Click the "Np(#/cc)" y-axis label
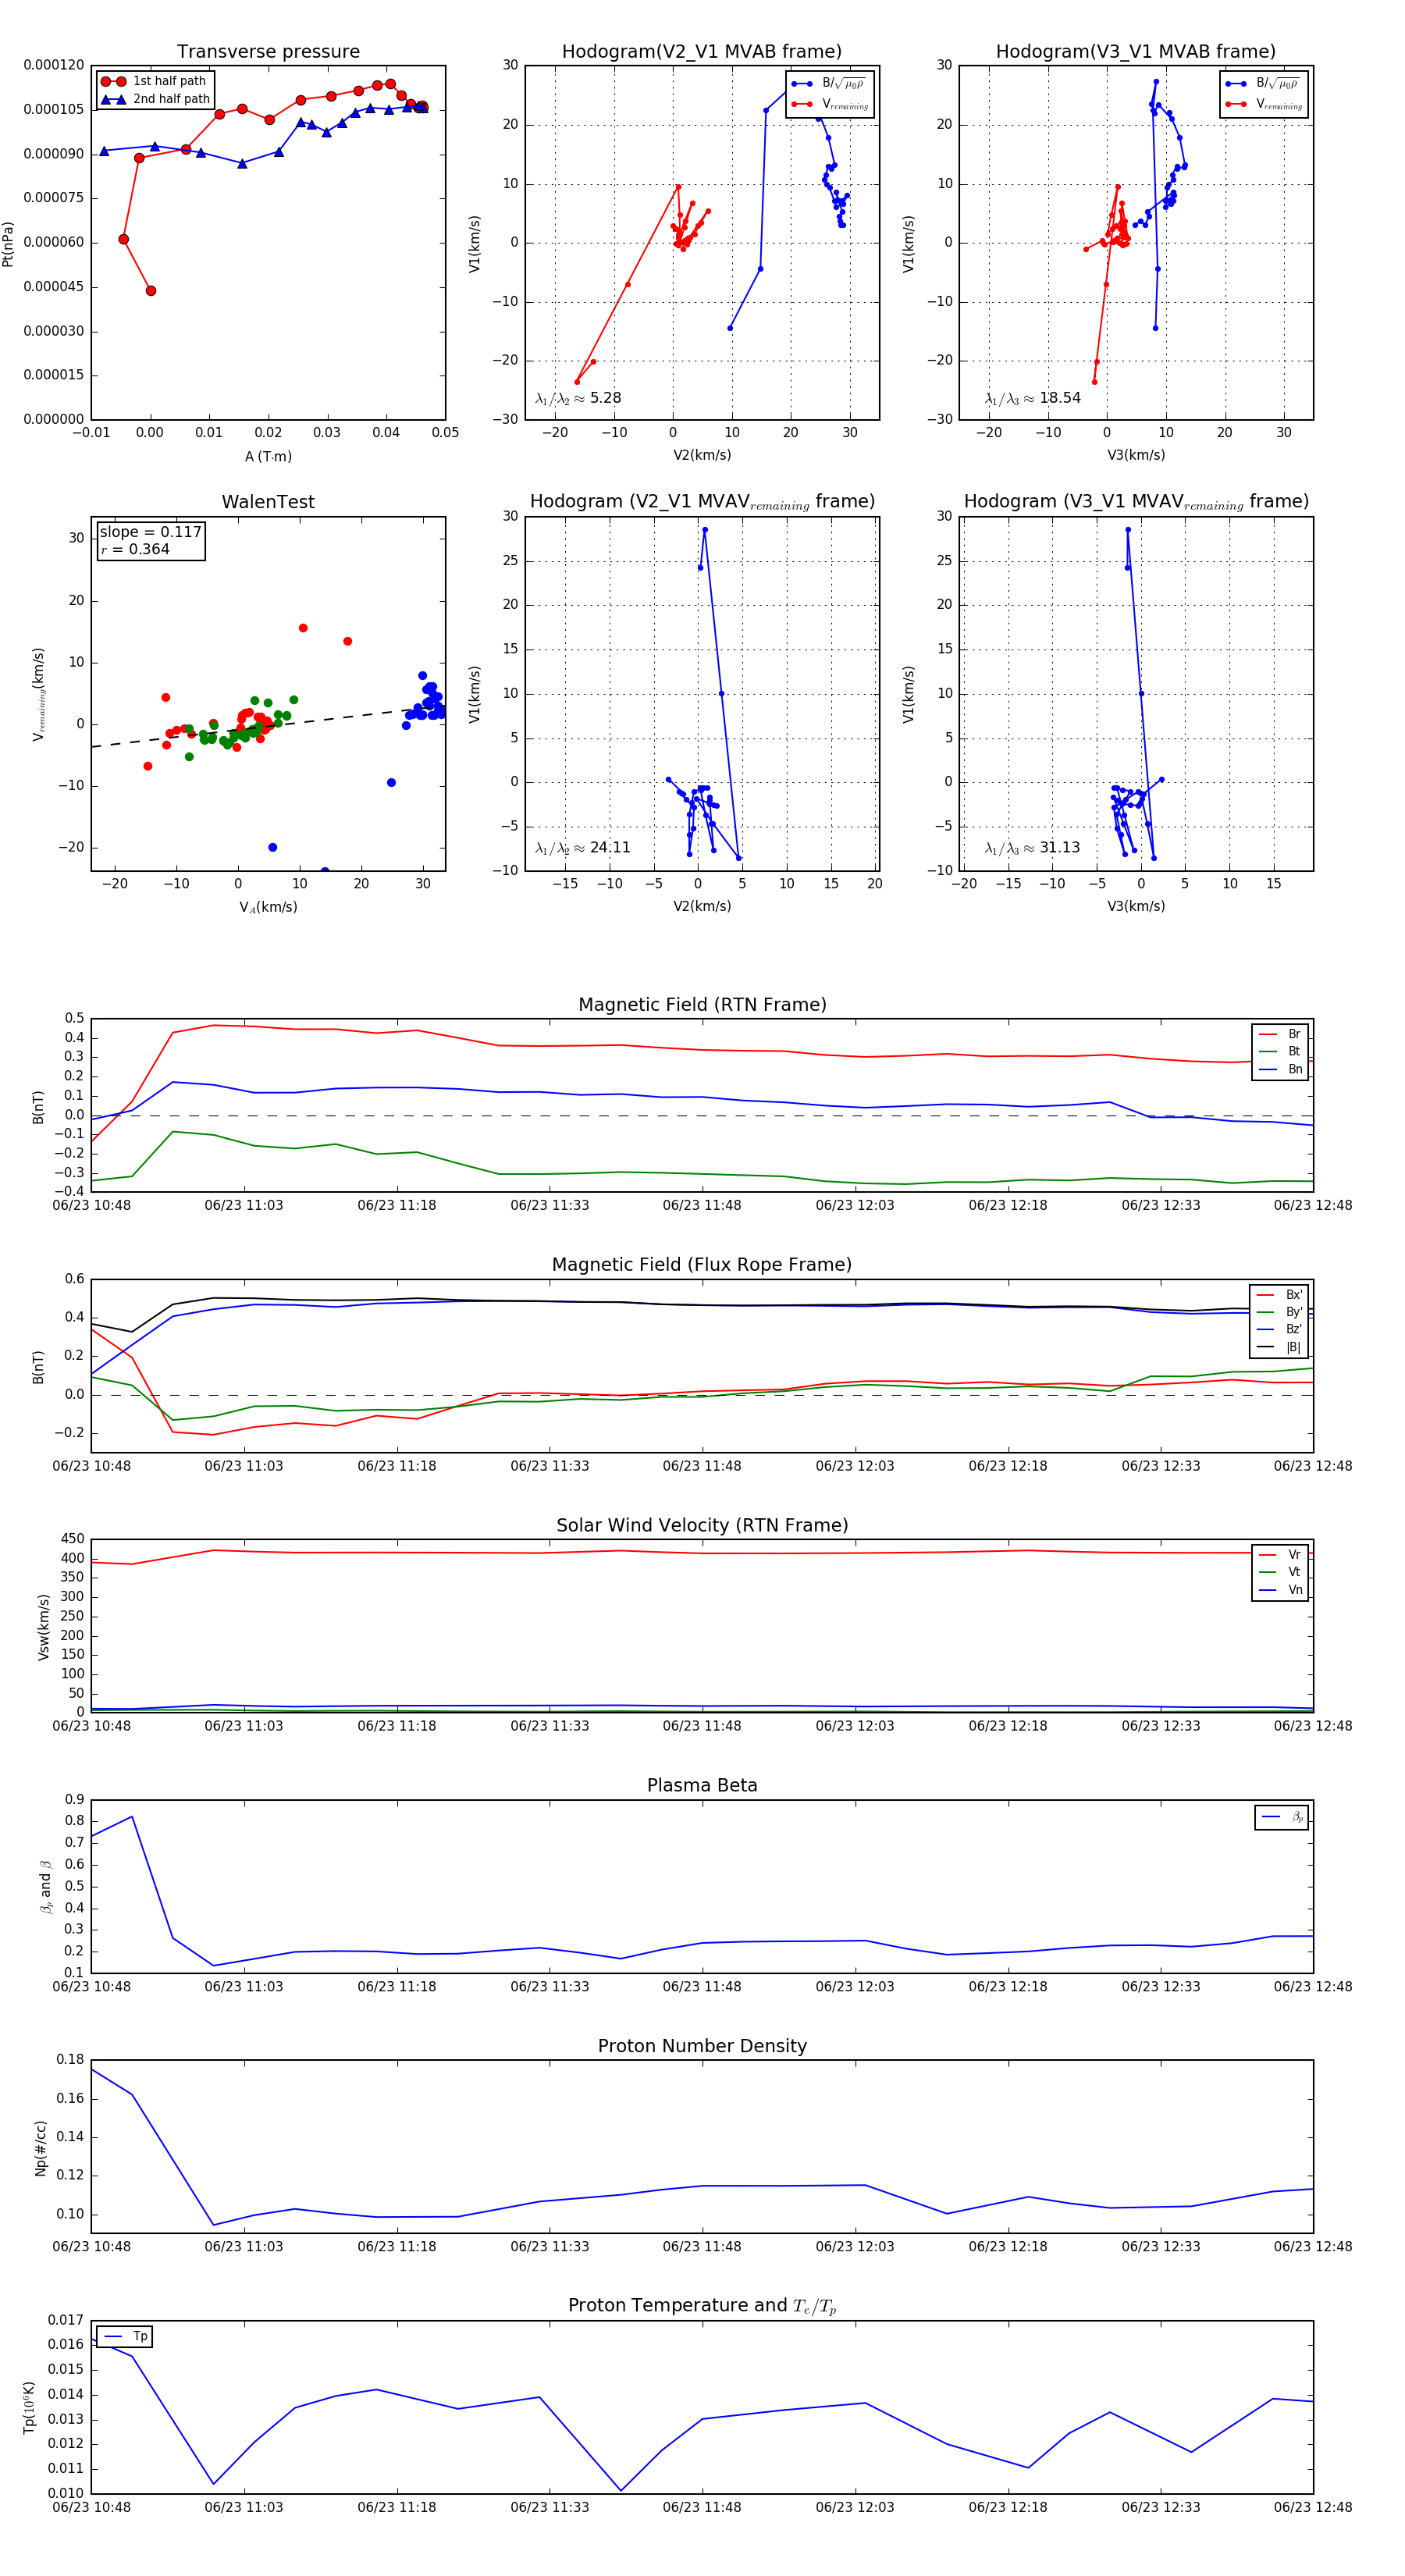The image size is (1405, 2576). point(41,2148)
